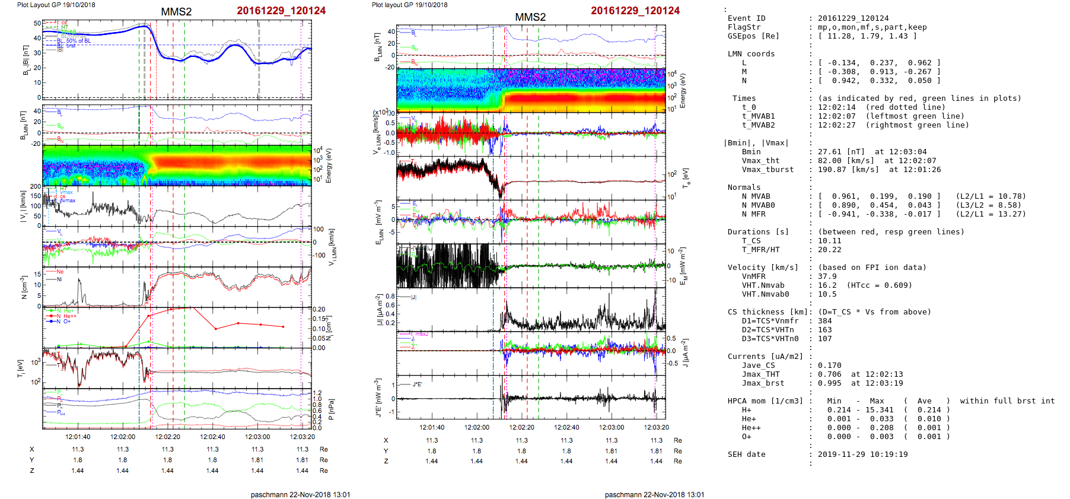Select the ratio '(L3/L2 = 8.58)'
Image resolution: width=1070 pixels, height=499 pixels.
point(989,205)
